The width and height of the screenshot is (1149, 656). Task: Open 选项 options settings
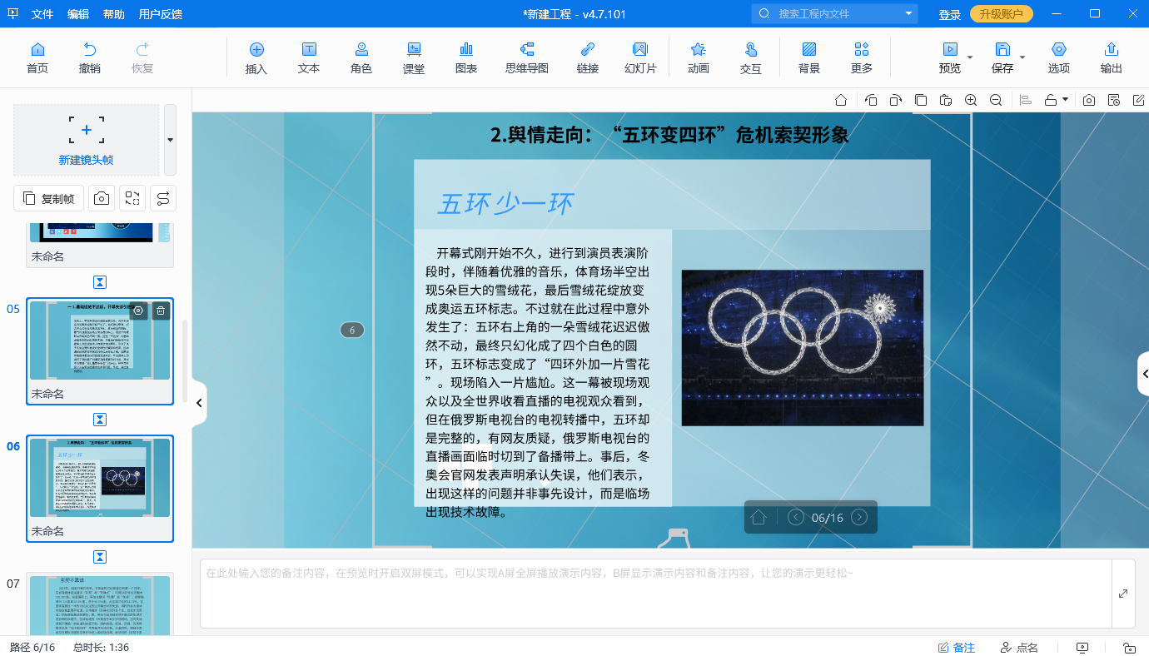pyautogui.click(x=1059, y=57)
